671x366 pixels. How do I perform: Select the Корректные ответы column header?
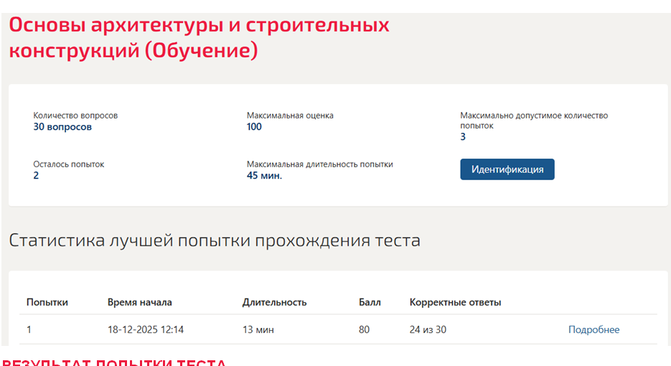coord(455,302)
